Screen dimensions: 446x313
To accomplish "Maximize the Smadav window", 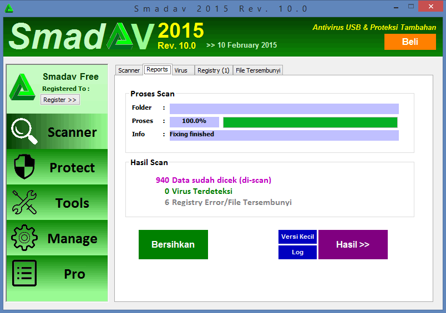I will [410, 6].
